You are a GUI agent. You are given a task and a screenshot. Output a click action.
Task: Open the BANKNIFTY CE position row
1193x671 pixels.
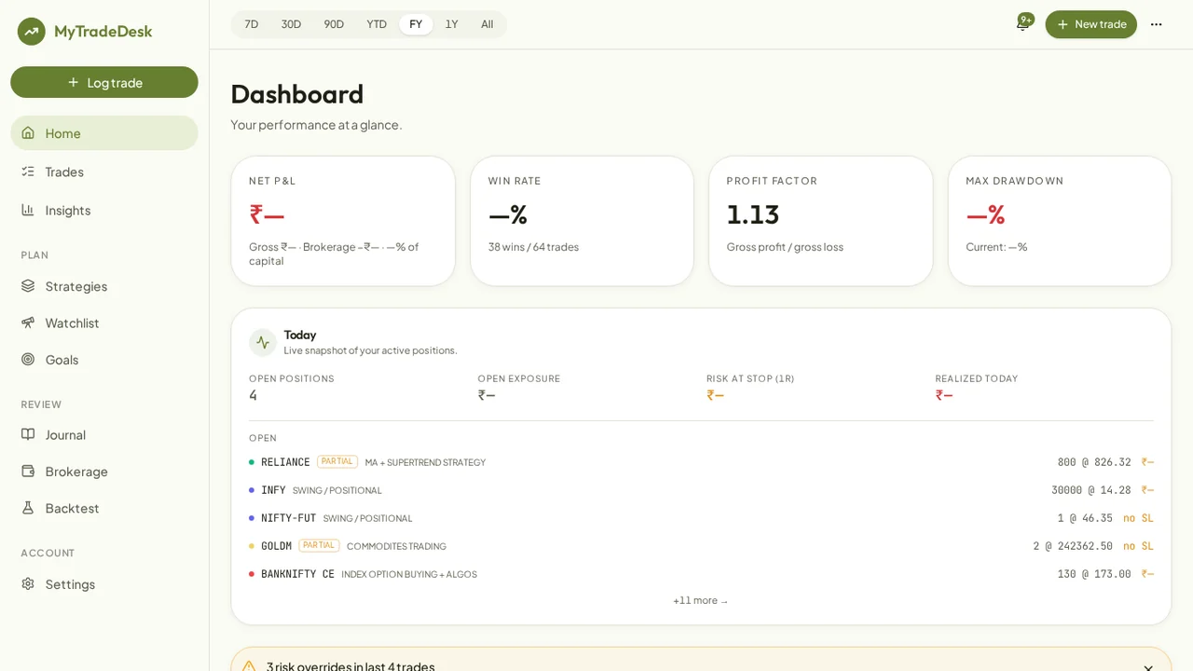(x=701, y=574)
